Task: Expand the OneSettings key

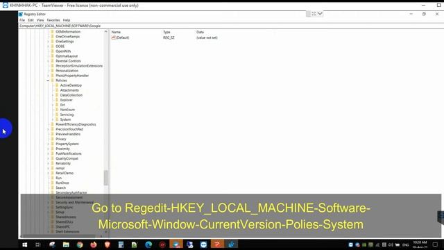Action: [48, 42]
